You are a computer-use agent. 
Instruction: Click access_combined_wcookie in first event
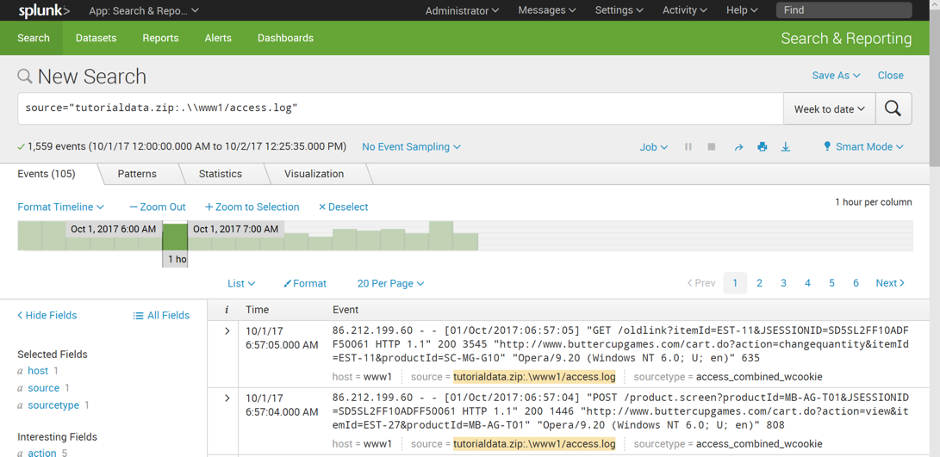pos(759,377)
